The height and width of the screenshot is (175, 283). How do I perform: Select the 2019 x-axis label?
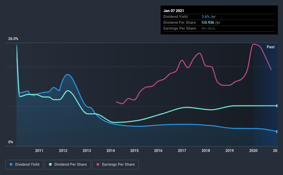tap(230, 151)
